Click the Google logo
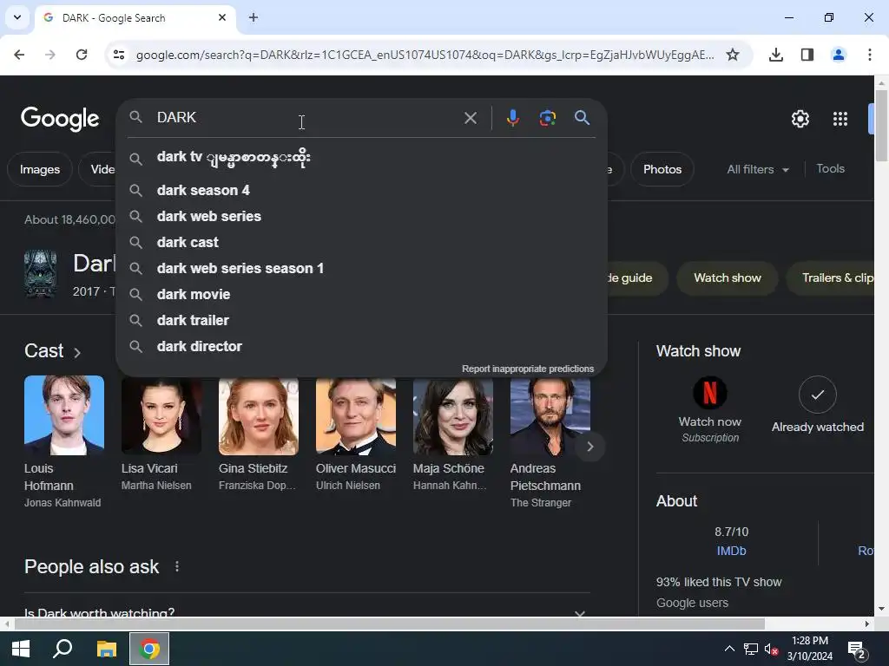This screenshot has width=889, height=666. (x=60, y=119)
